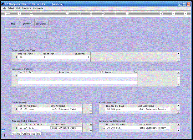Viewport: 193px width, 140px height.
Task: Click the Pol Amount column header
Action: coord(106,72)
